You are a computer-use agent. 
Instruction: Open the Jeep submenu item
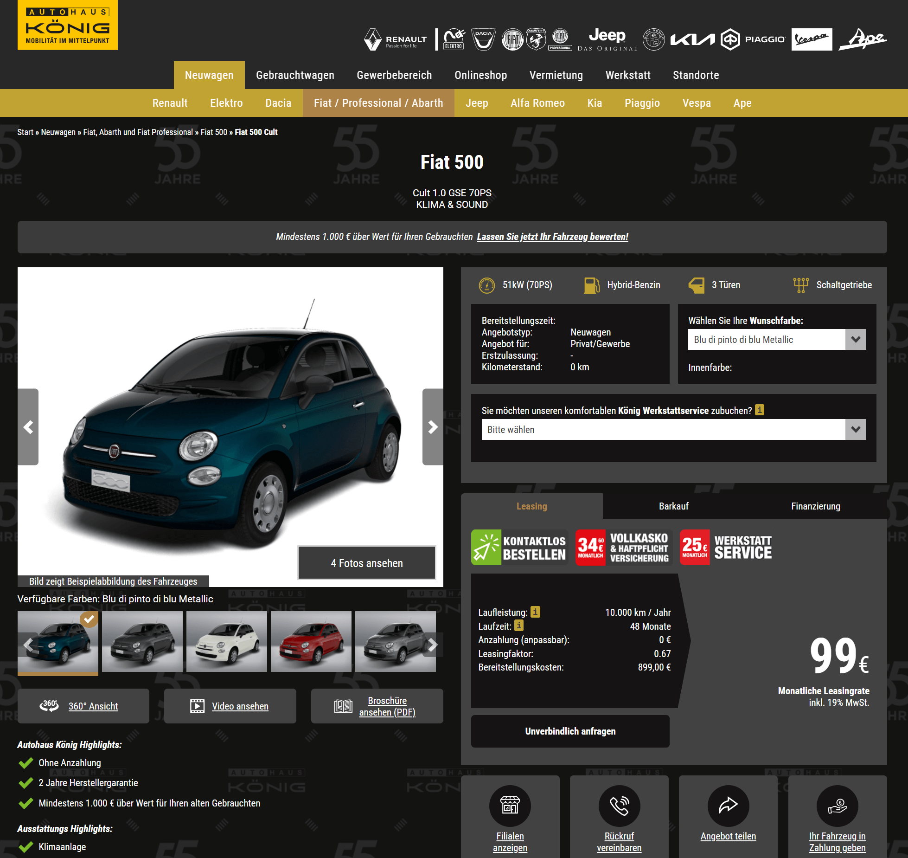[477, 103]
